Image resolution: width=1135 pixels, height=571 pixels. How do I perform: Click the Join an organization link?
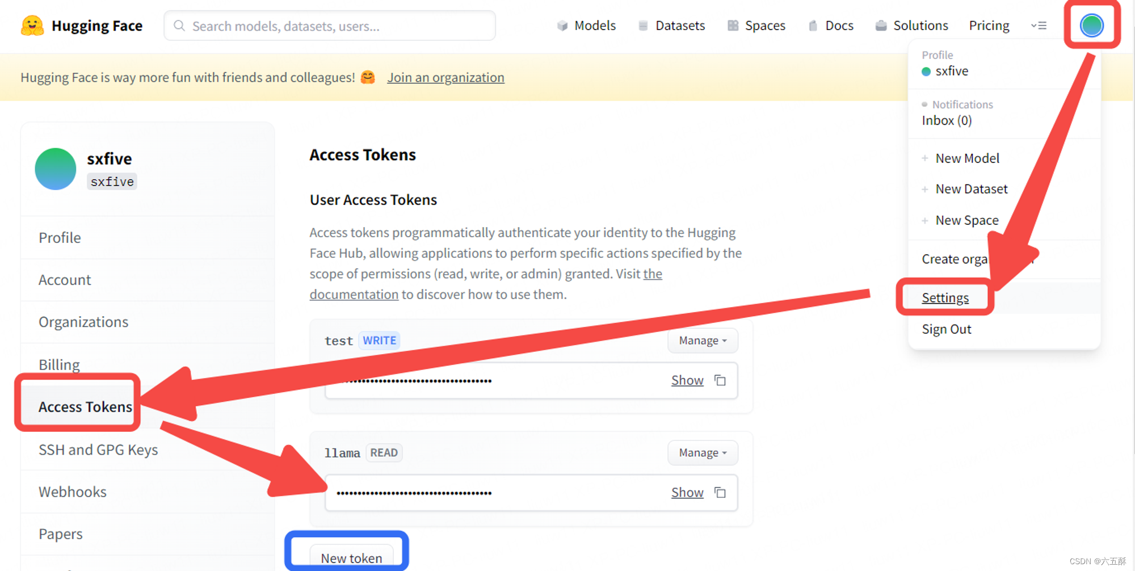coord(445,77)
